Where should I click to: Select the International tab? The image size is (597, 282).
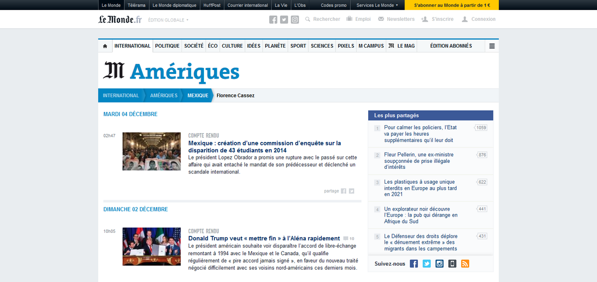[132, 46]
